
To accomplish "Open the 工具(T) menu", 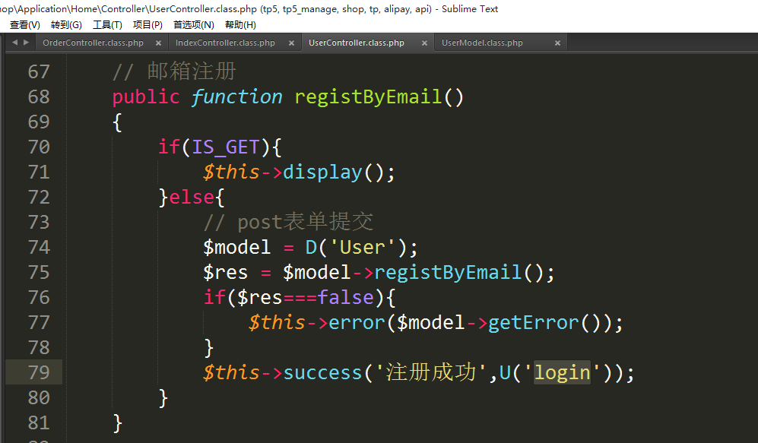I will tap(107, 24).
